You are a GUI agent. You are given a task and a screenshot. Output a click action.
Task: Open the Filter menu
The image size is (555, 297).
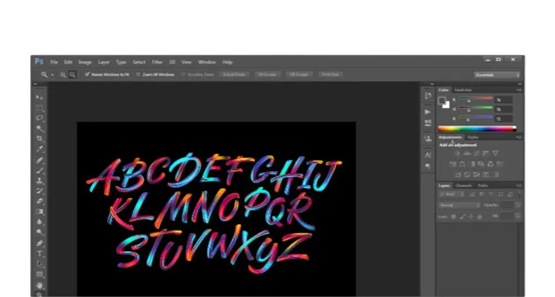[x=157, y=62]
